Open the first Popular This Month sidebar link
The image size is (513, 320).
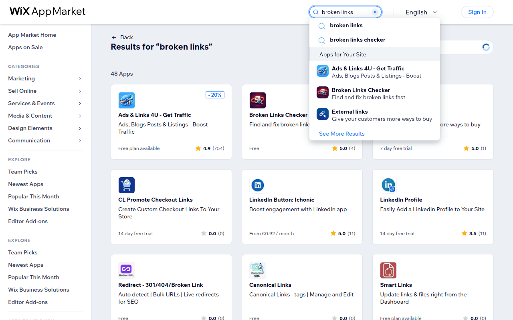pyautogui.click(x=34, y=196)
